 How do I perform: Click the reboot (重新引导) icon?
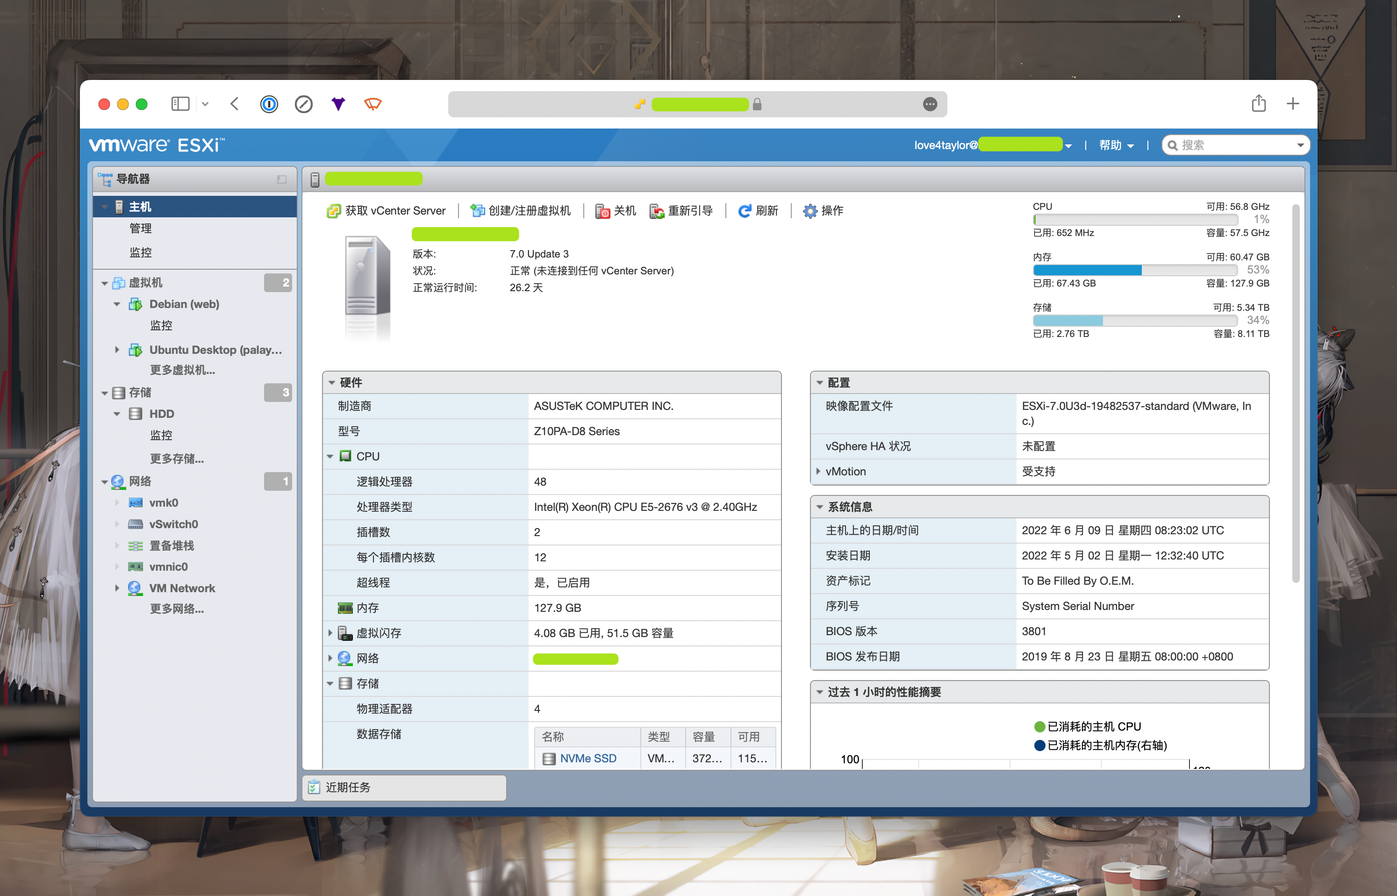point(656,211)
